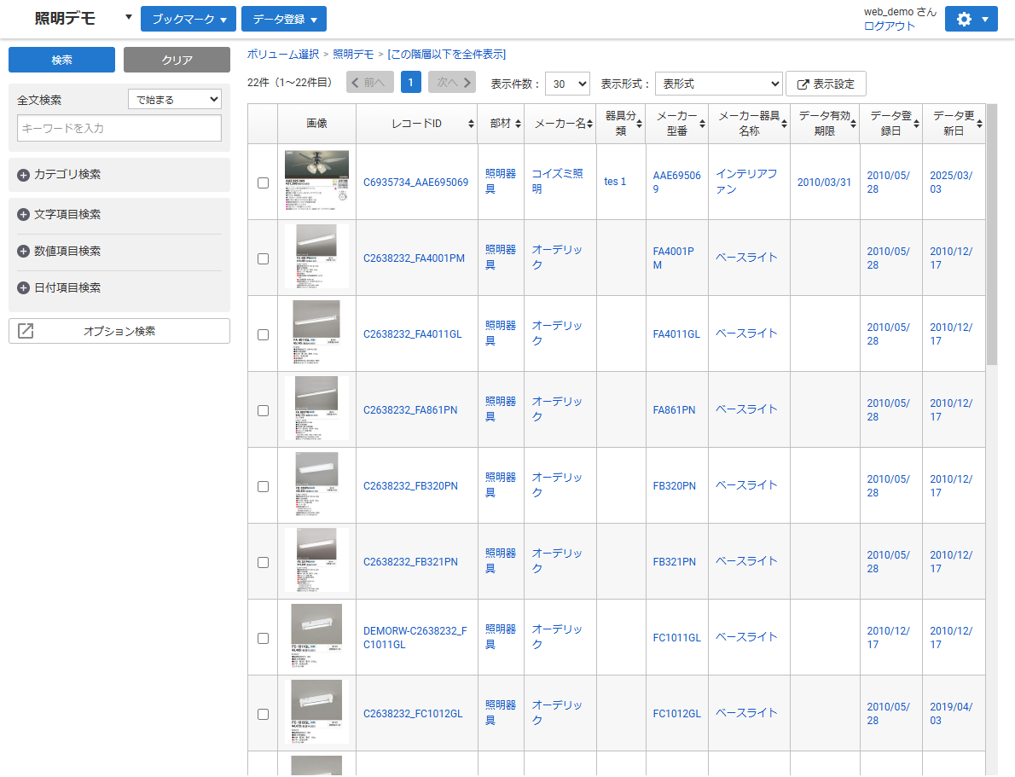Open the データ登録 dropdown menu

(283, 19)
